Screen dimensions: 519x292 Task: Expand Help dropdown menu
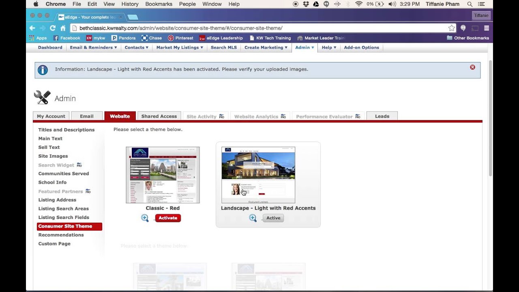[x=329, y=47]
